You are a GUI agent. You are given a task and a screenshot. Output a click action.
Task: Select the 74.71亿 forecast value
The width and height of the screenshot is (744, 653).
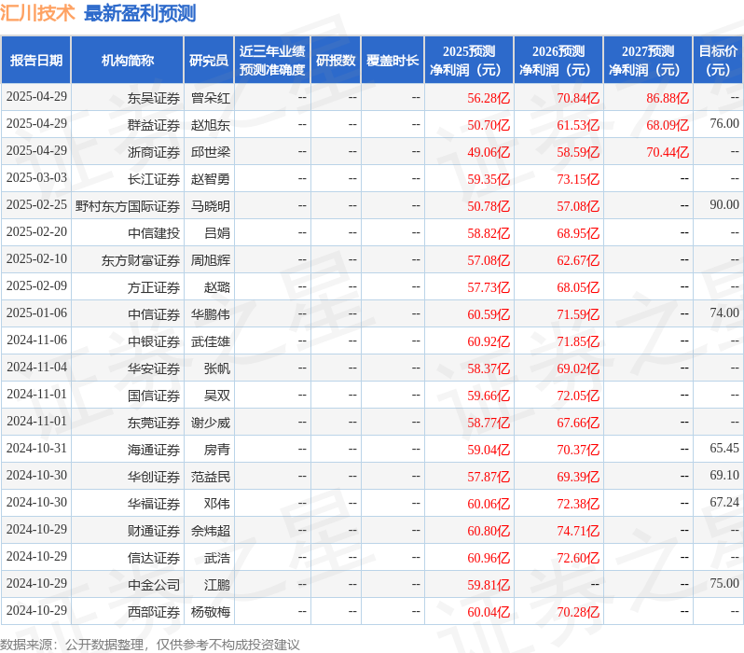click(578, 532)
